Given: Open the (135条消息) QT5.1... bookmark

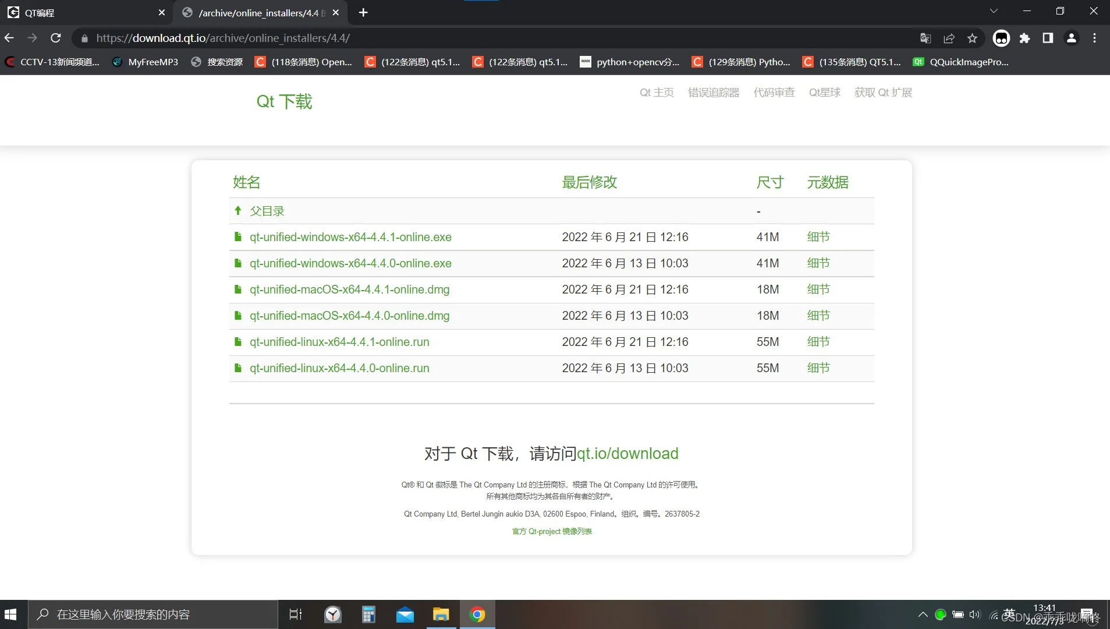Looking at the screenshot, I should pos(852,62).
